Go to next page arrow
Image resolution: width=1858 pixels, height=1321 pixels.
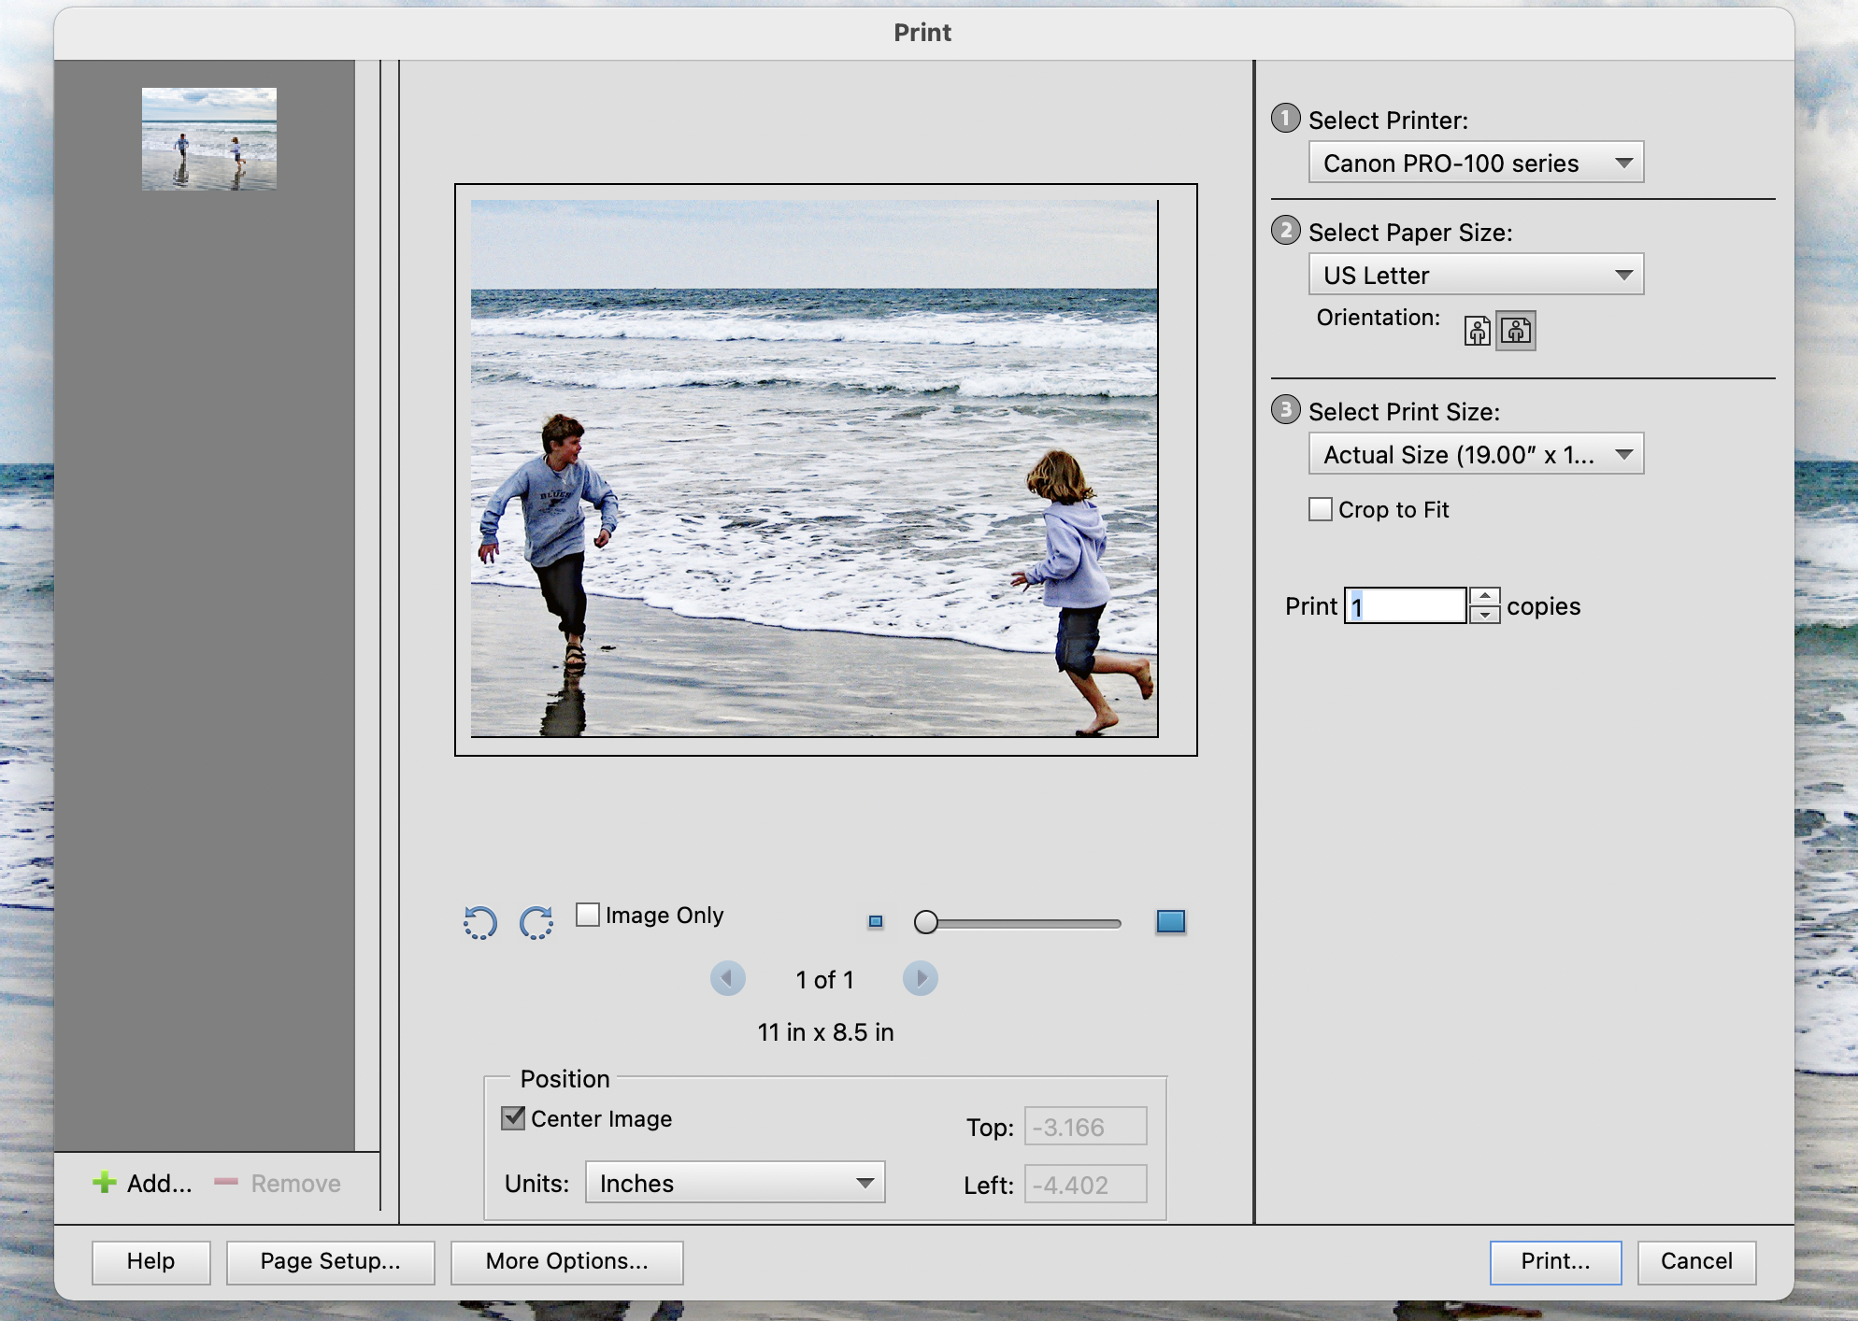(x=921, y=978)
